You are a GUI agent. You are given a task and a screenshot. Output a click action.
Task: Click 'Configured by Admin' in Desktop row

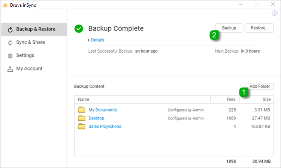[x=186, y=118]
